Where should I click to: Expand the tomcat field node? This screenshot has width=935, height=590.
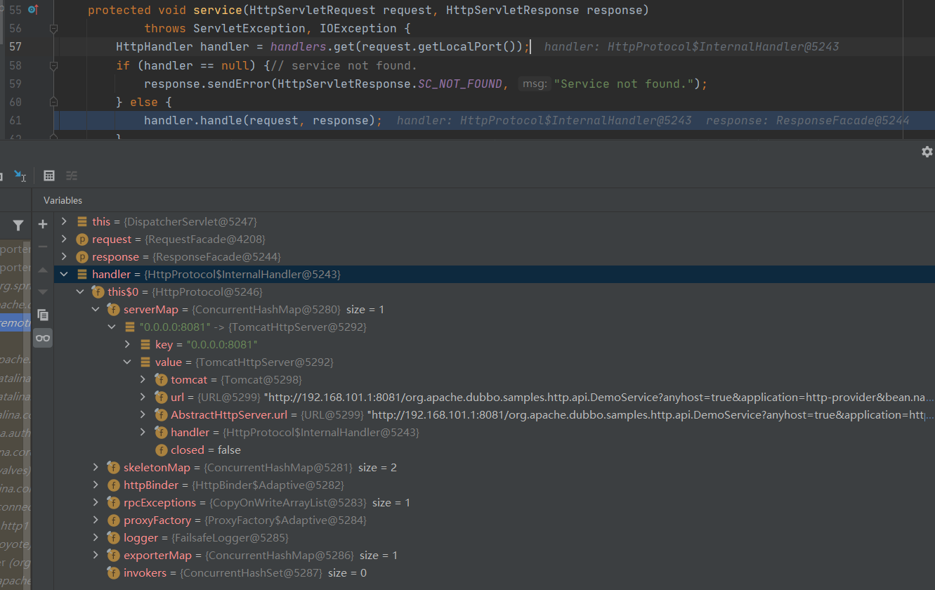[143, 380]
